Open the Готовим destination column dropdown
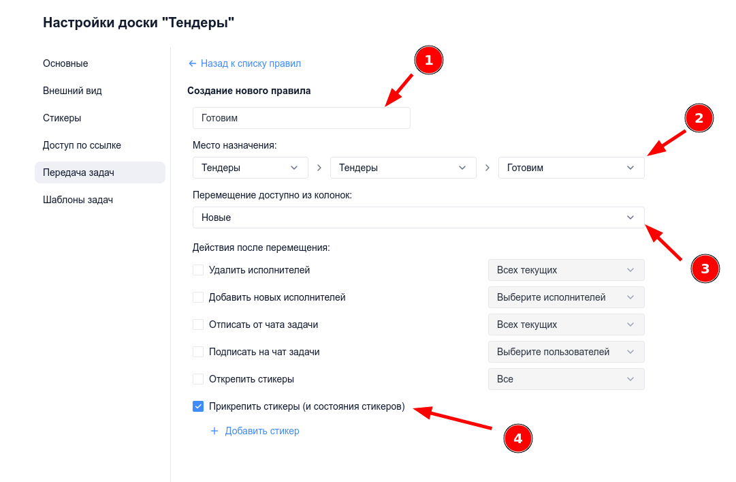 click(x=571, y=167)
